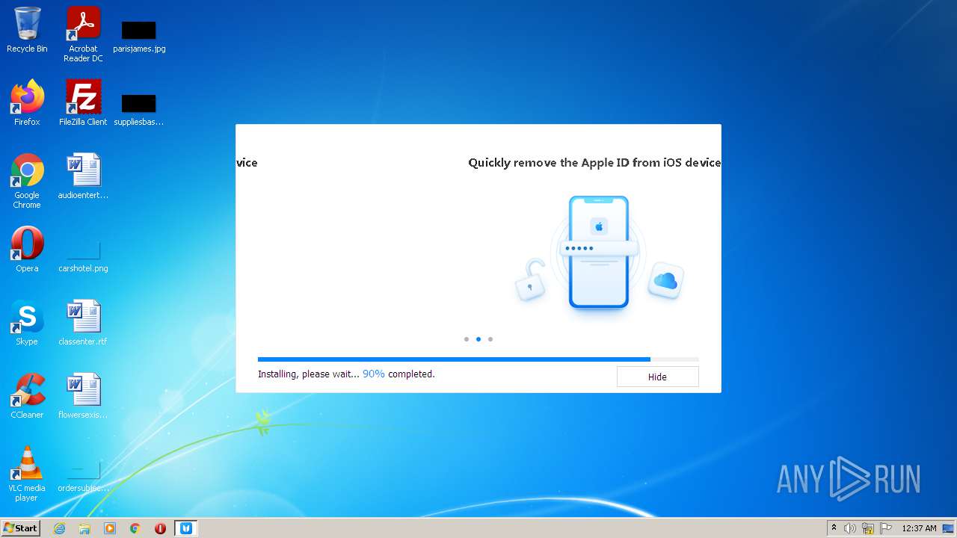Image resolution: width=957 pixels, height=538 pixels.
Task: Open Chrome from the taskbar
Action: tap(135, 528)
